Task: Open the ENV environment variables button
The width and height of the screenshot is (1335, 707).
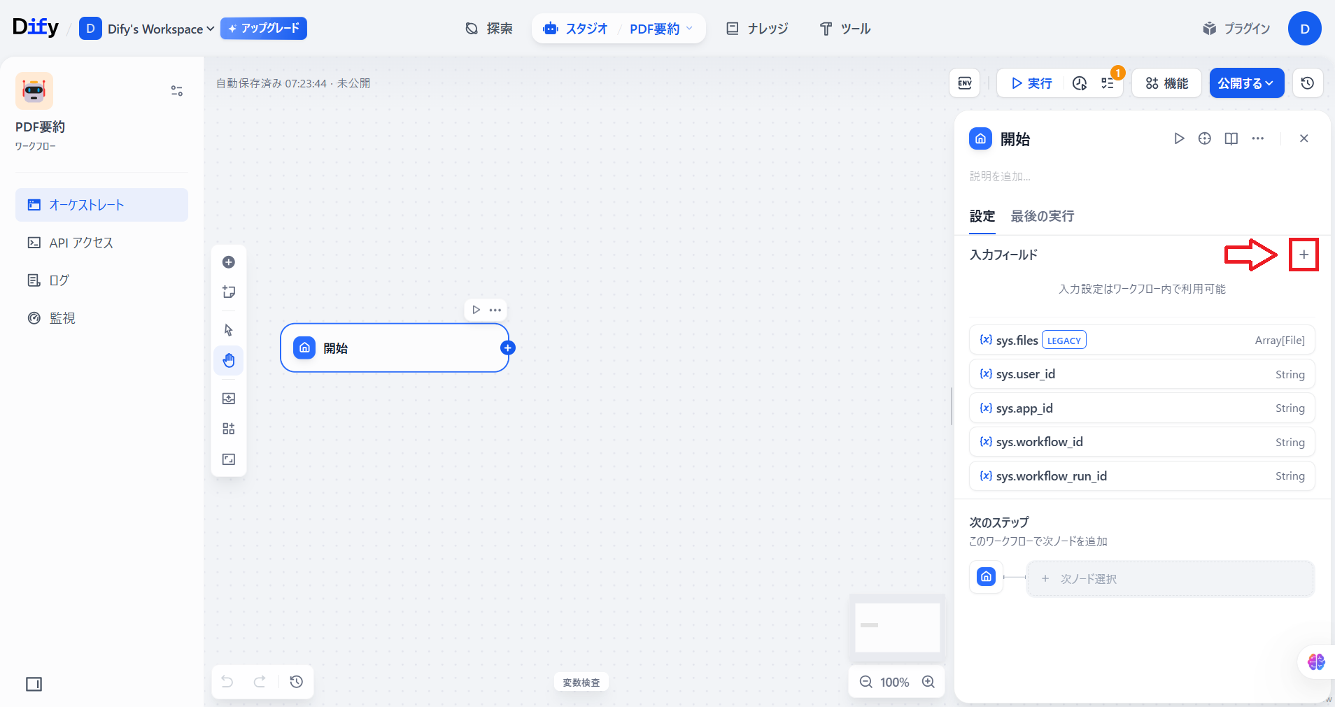Action: (x=965, y=83)
